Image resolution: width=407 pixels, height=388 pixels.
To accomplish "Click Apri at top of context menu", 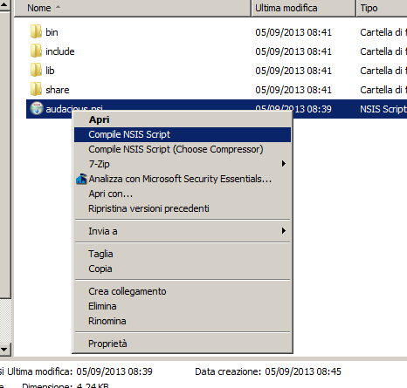I will point(183,119).
